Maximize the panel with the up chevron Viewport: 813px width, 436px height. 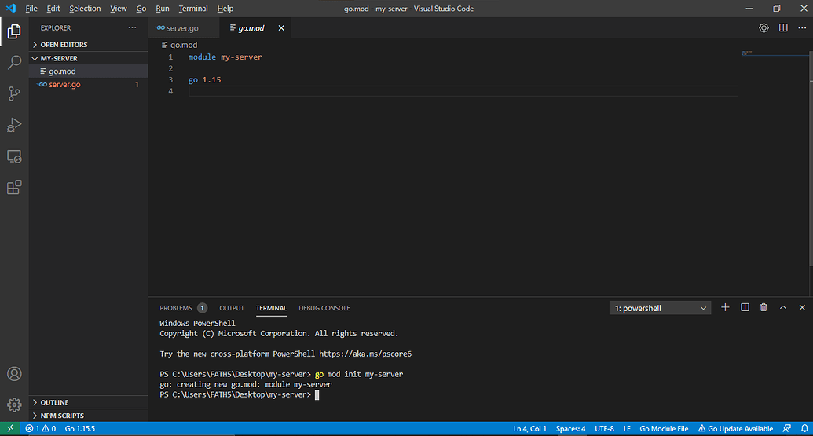click(x=783, y=307)
